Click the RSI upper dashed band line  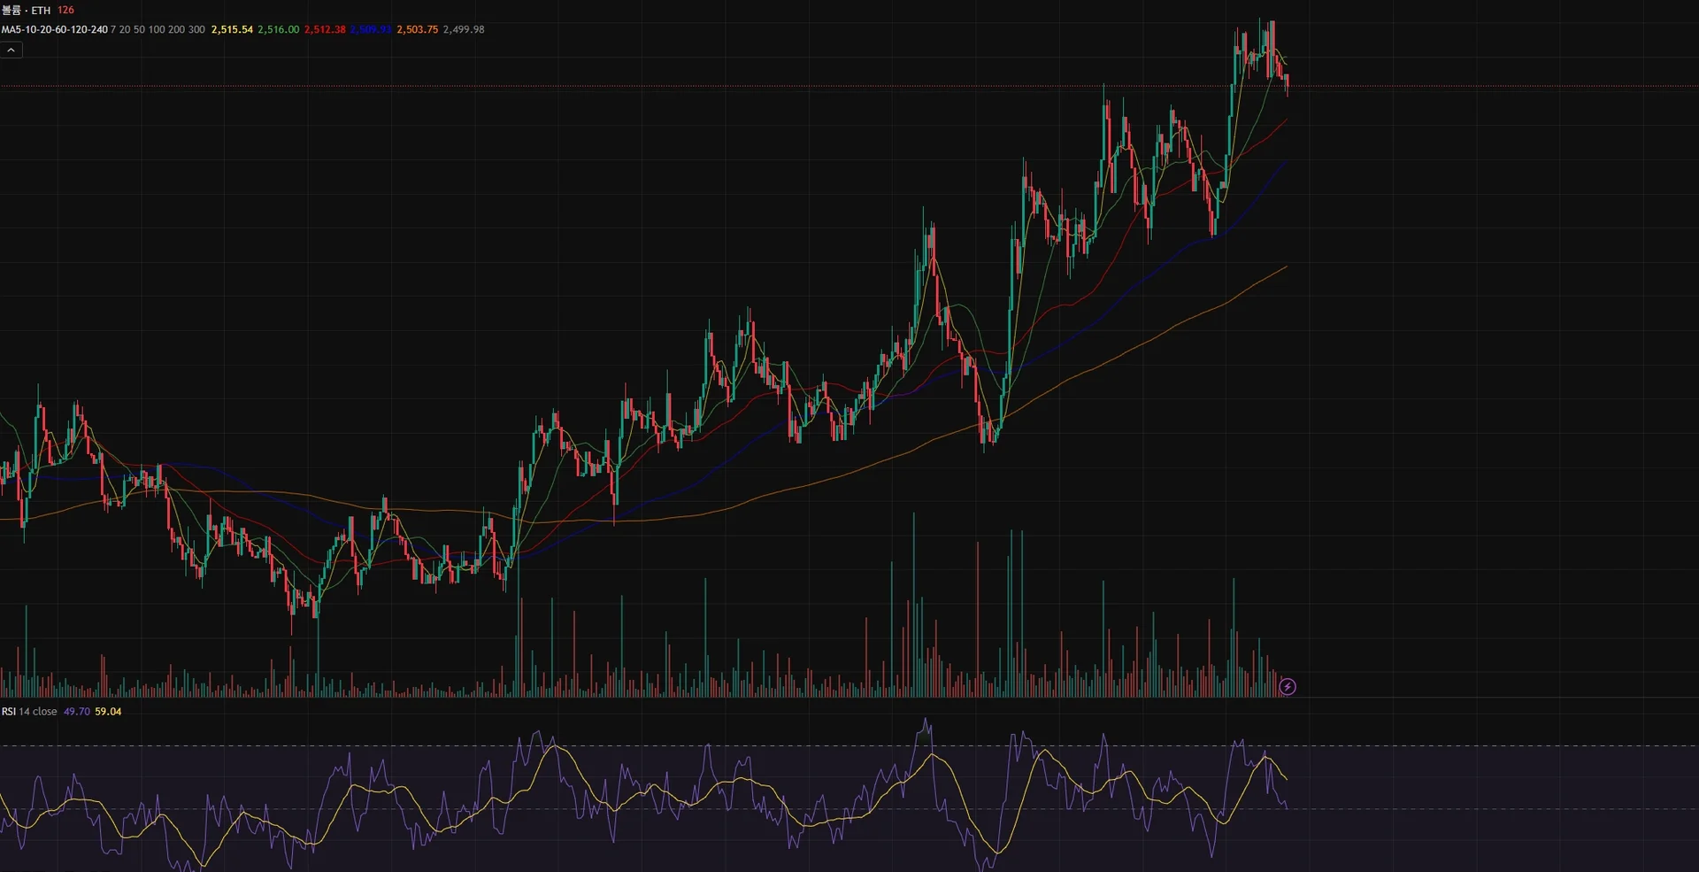pyautogui.click(x=849, y=746)
